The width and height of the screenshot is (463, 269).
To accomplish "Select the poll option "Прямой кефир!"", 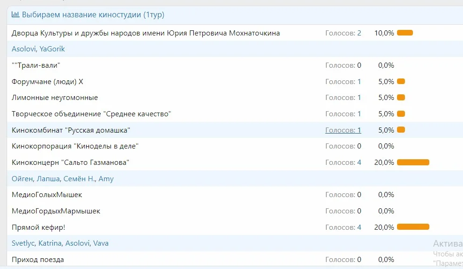I will [x=37, y=227].
